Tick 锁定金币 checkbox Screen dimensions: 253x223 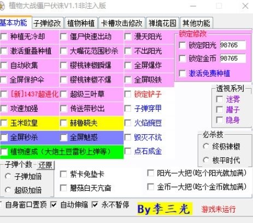[183, 59]
